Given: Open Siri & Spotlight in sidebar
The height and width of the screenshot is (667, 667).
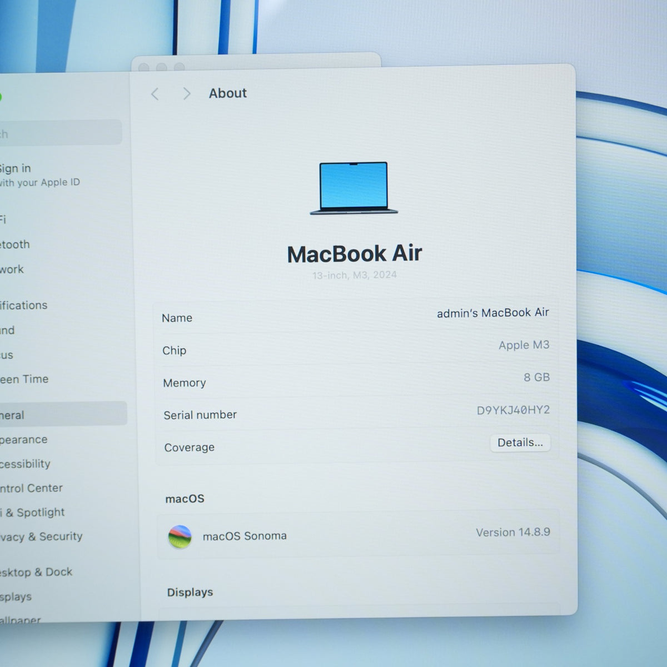Looking at the screenshot, I should [x=32, y=512].
